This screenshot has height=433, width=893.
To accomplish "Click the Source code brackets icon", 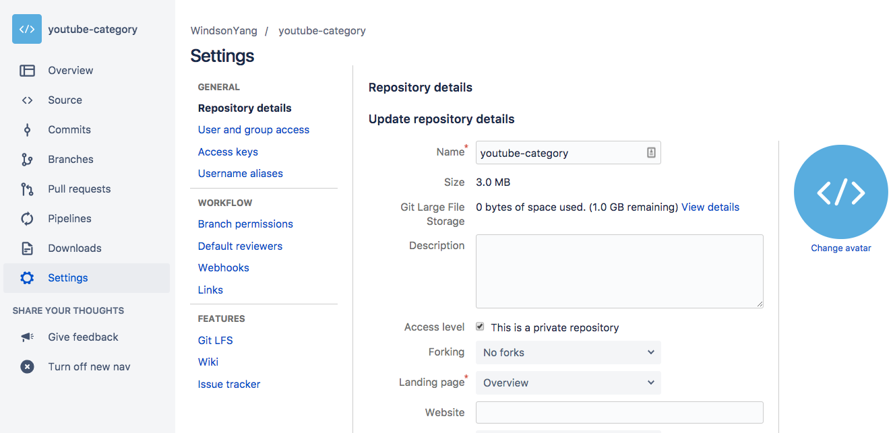I will [27, 100].
